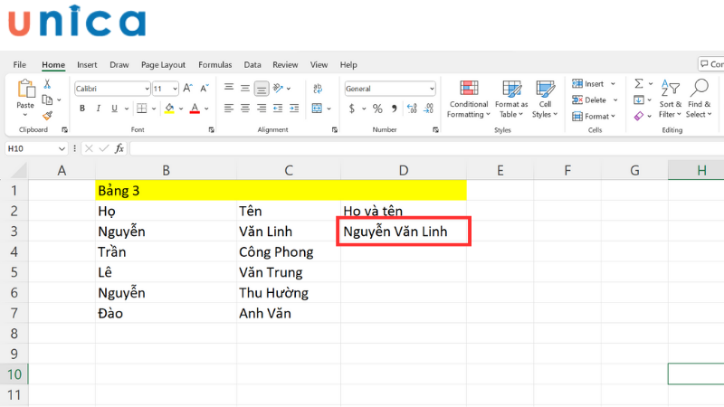Viewport: 724px width, 407px height.
Task: Click the Copy icon
Action: 47,99
